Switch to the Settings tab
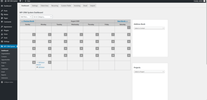 point(35,6)
